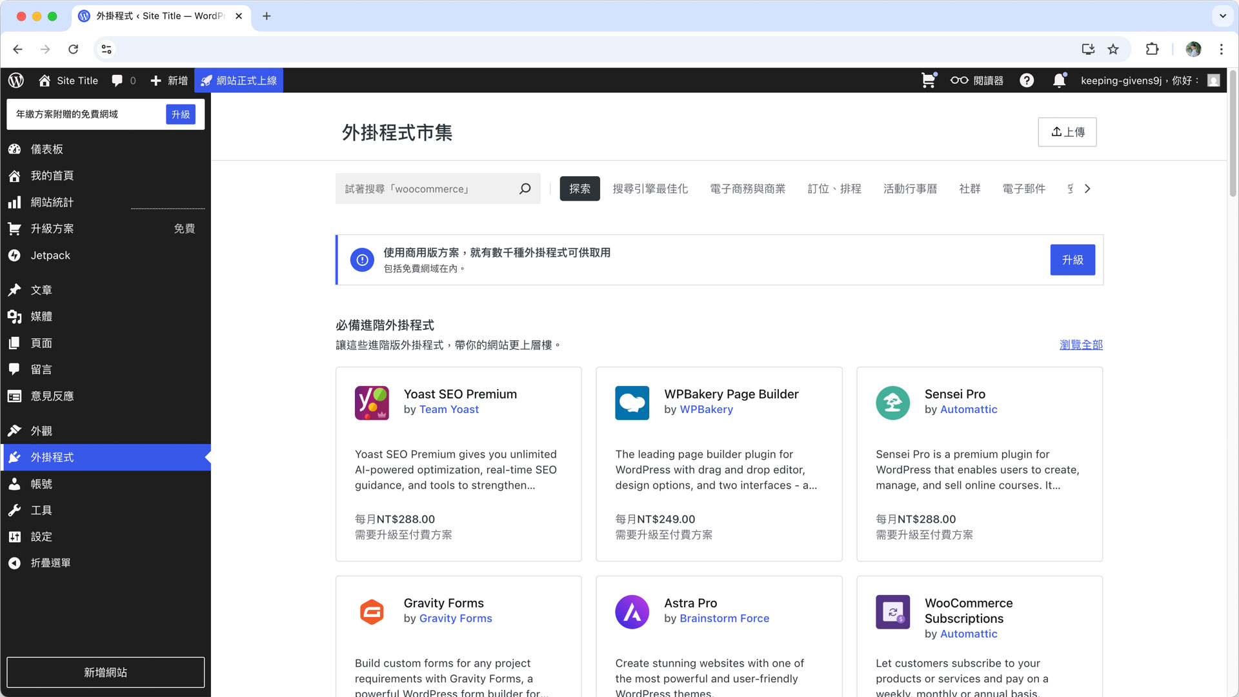
Task: Collapse sidebar with 折疊選單
Action: 50,563
